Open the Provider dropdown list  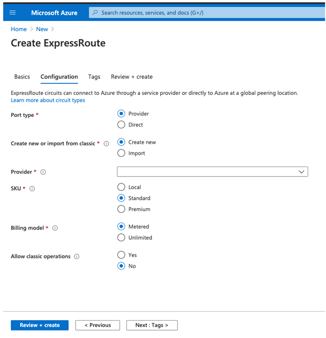(x=212, y=172)
